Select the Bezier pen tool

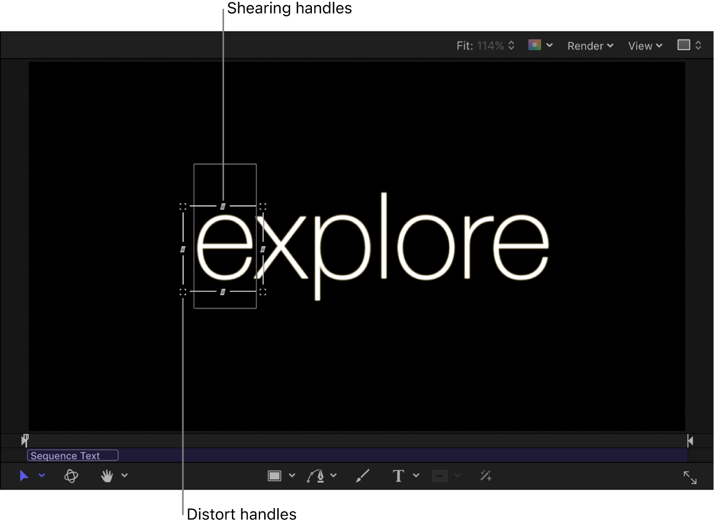pyautogui.click(x=315, y=475)
